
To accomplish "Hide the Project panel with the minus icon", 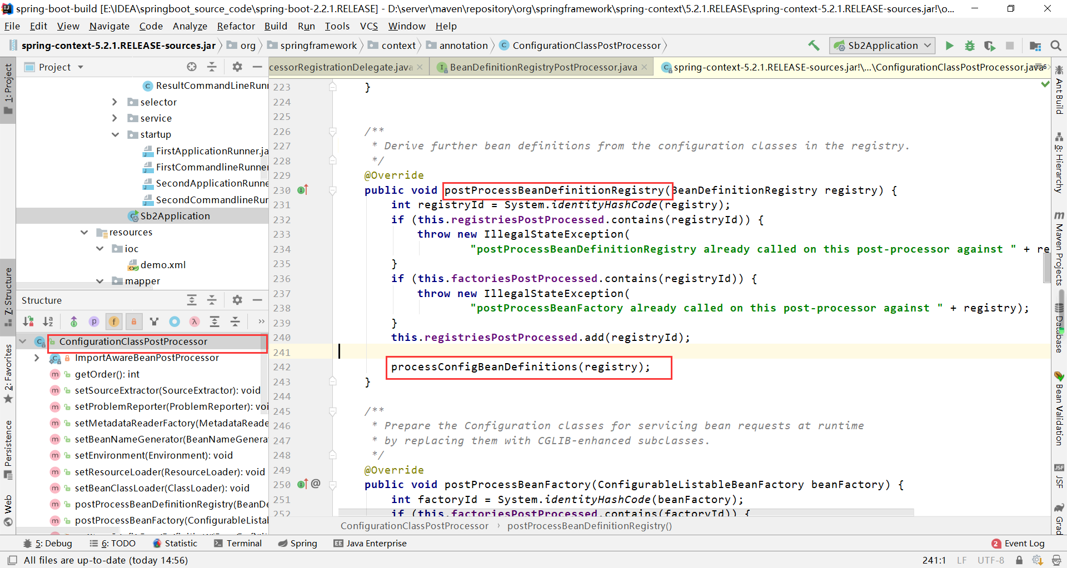I will coord(257,67).
